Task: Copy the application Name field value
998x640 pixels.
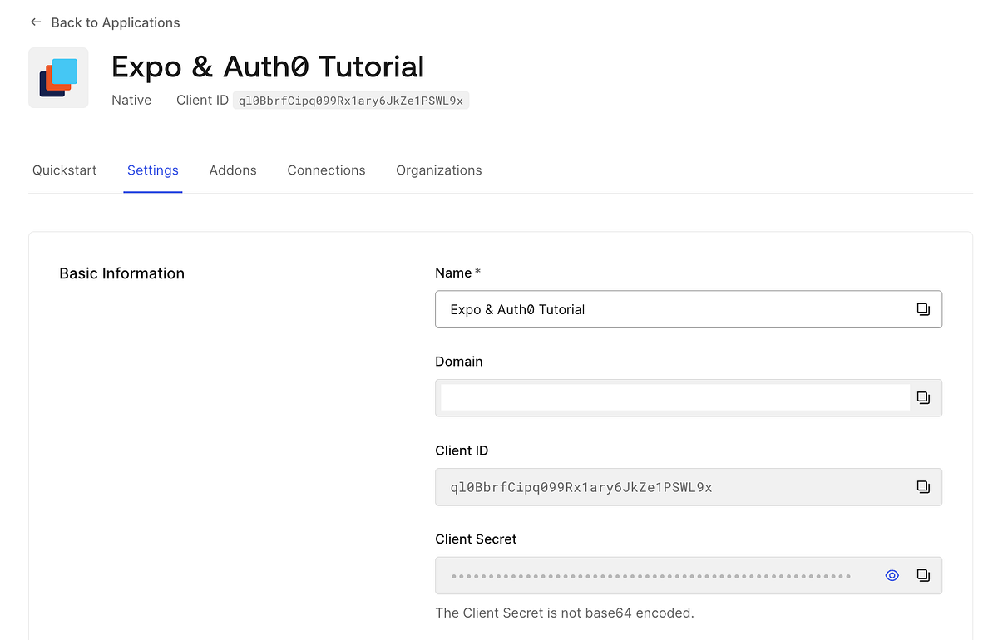Action: click(x=923, y=308)
